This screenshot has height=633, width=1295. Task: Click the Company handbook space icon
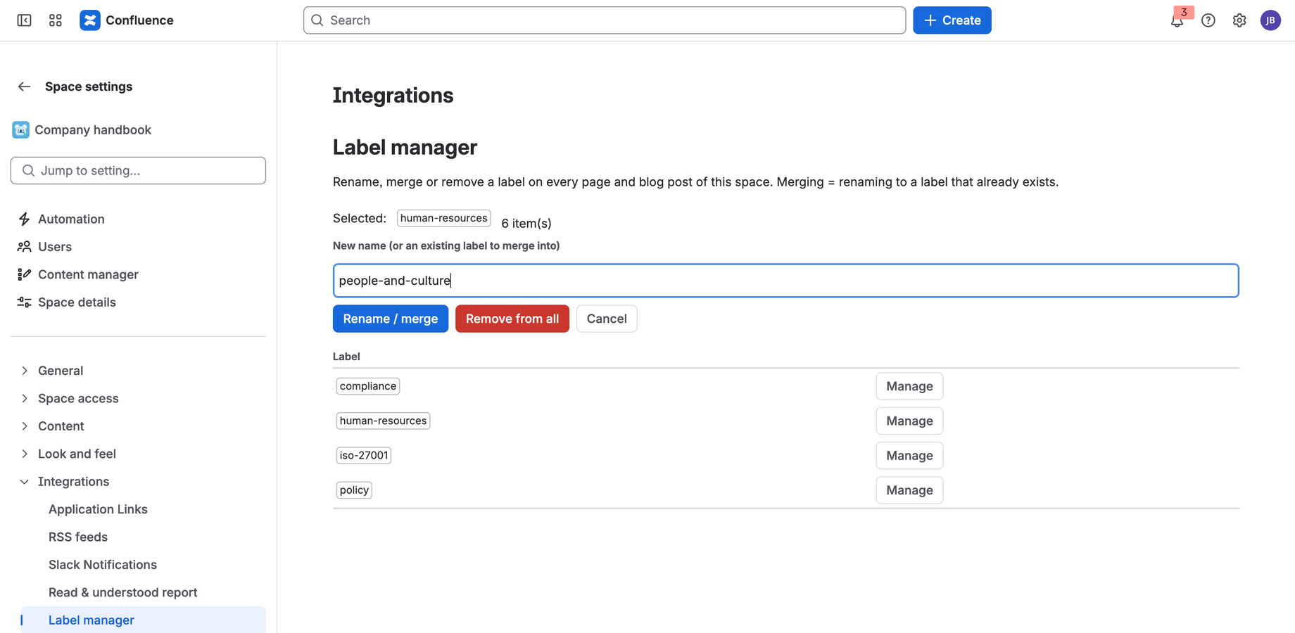click(x=20, y=129)
